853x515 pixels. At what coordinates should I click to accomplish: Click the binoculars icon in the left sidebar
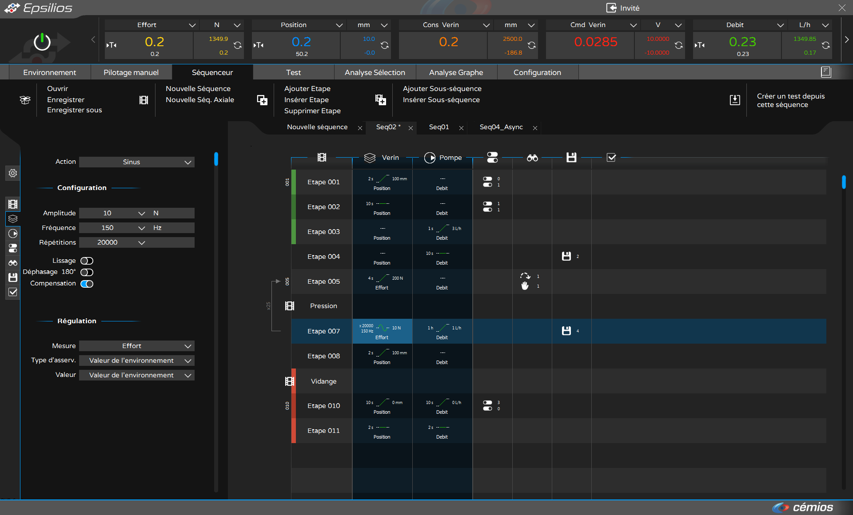[13, 263]
